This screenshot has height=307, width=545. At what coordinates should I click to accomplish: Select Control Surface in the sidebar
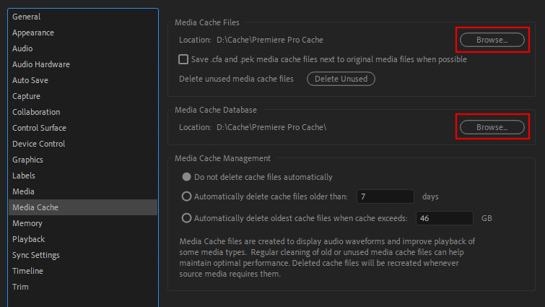pos(39,128)
